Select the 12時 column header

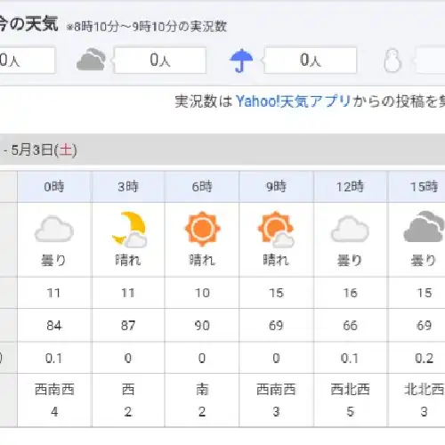(x=350, y=187)
